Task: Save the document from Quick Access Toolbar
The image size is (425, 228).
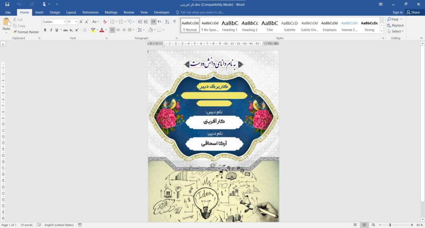Action: tap(7, 4)
